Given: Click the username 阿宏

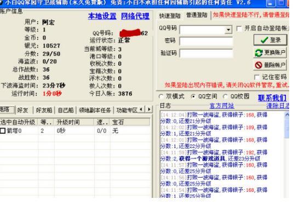Looking at the screenshot, I should click(x=48, y=22).
